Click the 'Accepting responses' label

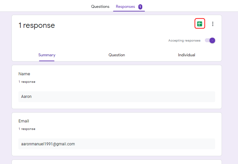184,41
